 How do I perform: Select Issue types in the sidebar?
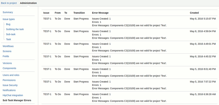pos(9,19)
